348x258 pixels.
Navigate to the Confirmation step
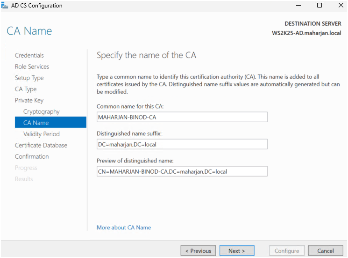click(32, 156)
